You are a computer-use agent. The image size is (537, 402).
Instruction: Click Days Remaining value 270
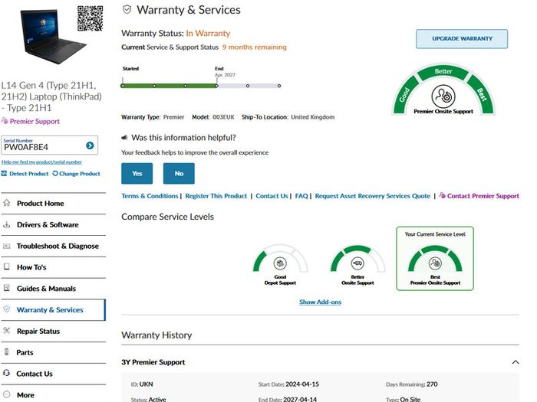pos(432,384)
